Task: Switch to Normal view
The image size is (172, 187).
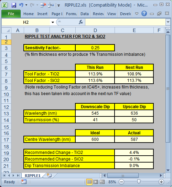Action: tap(89, 182)
